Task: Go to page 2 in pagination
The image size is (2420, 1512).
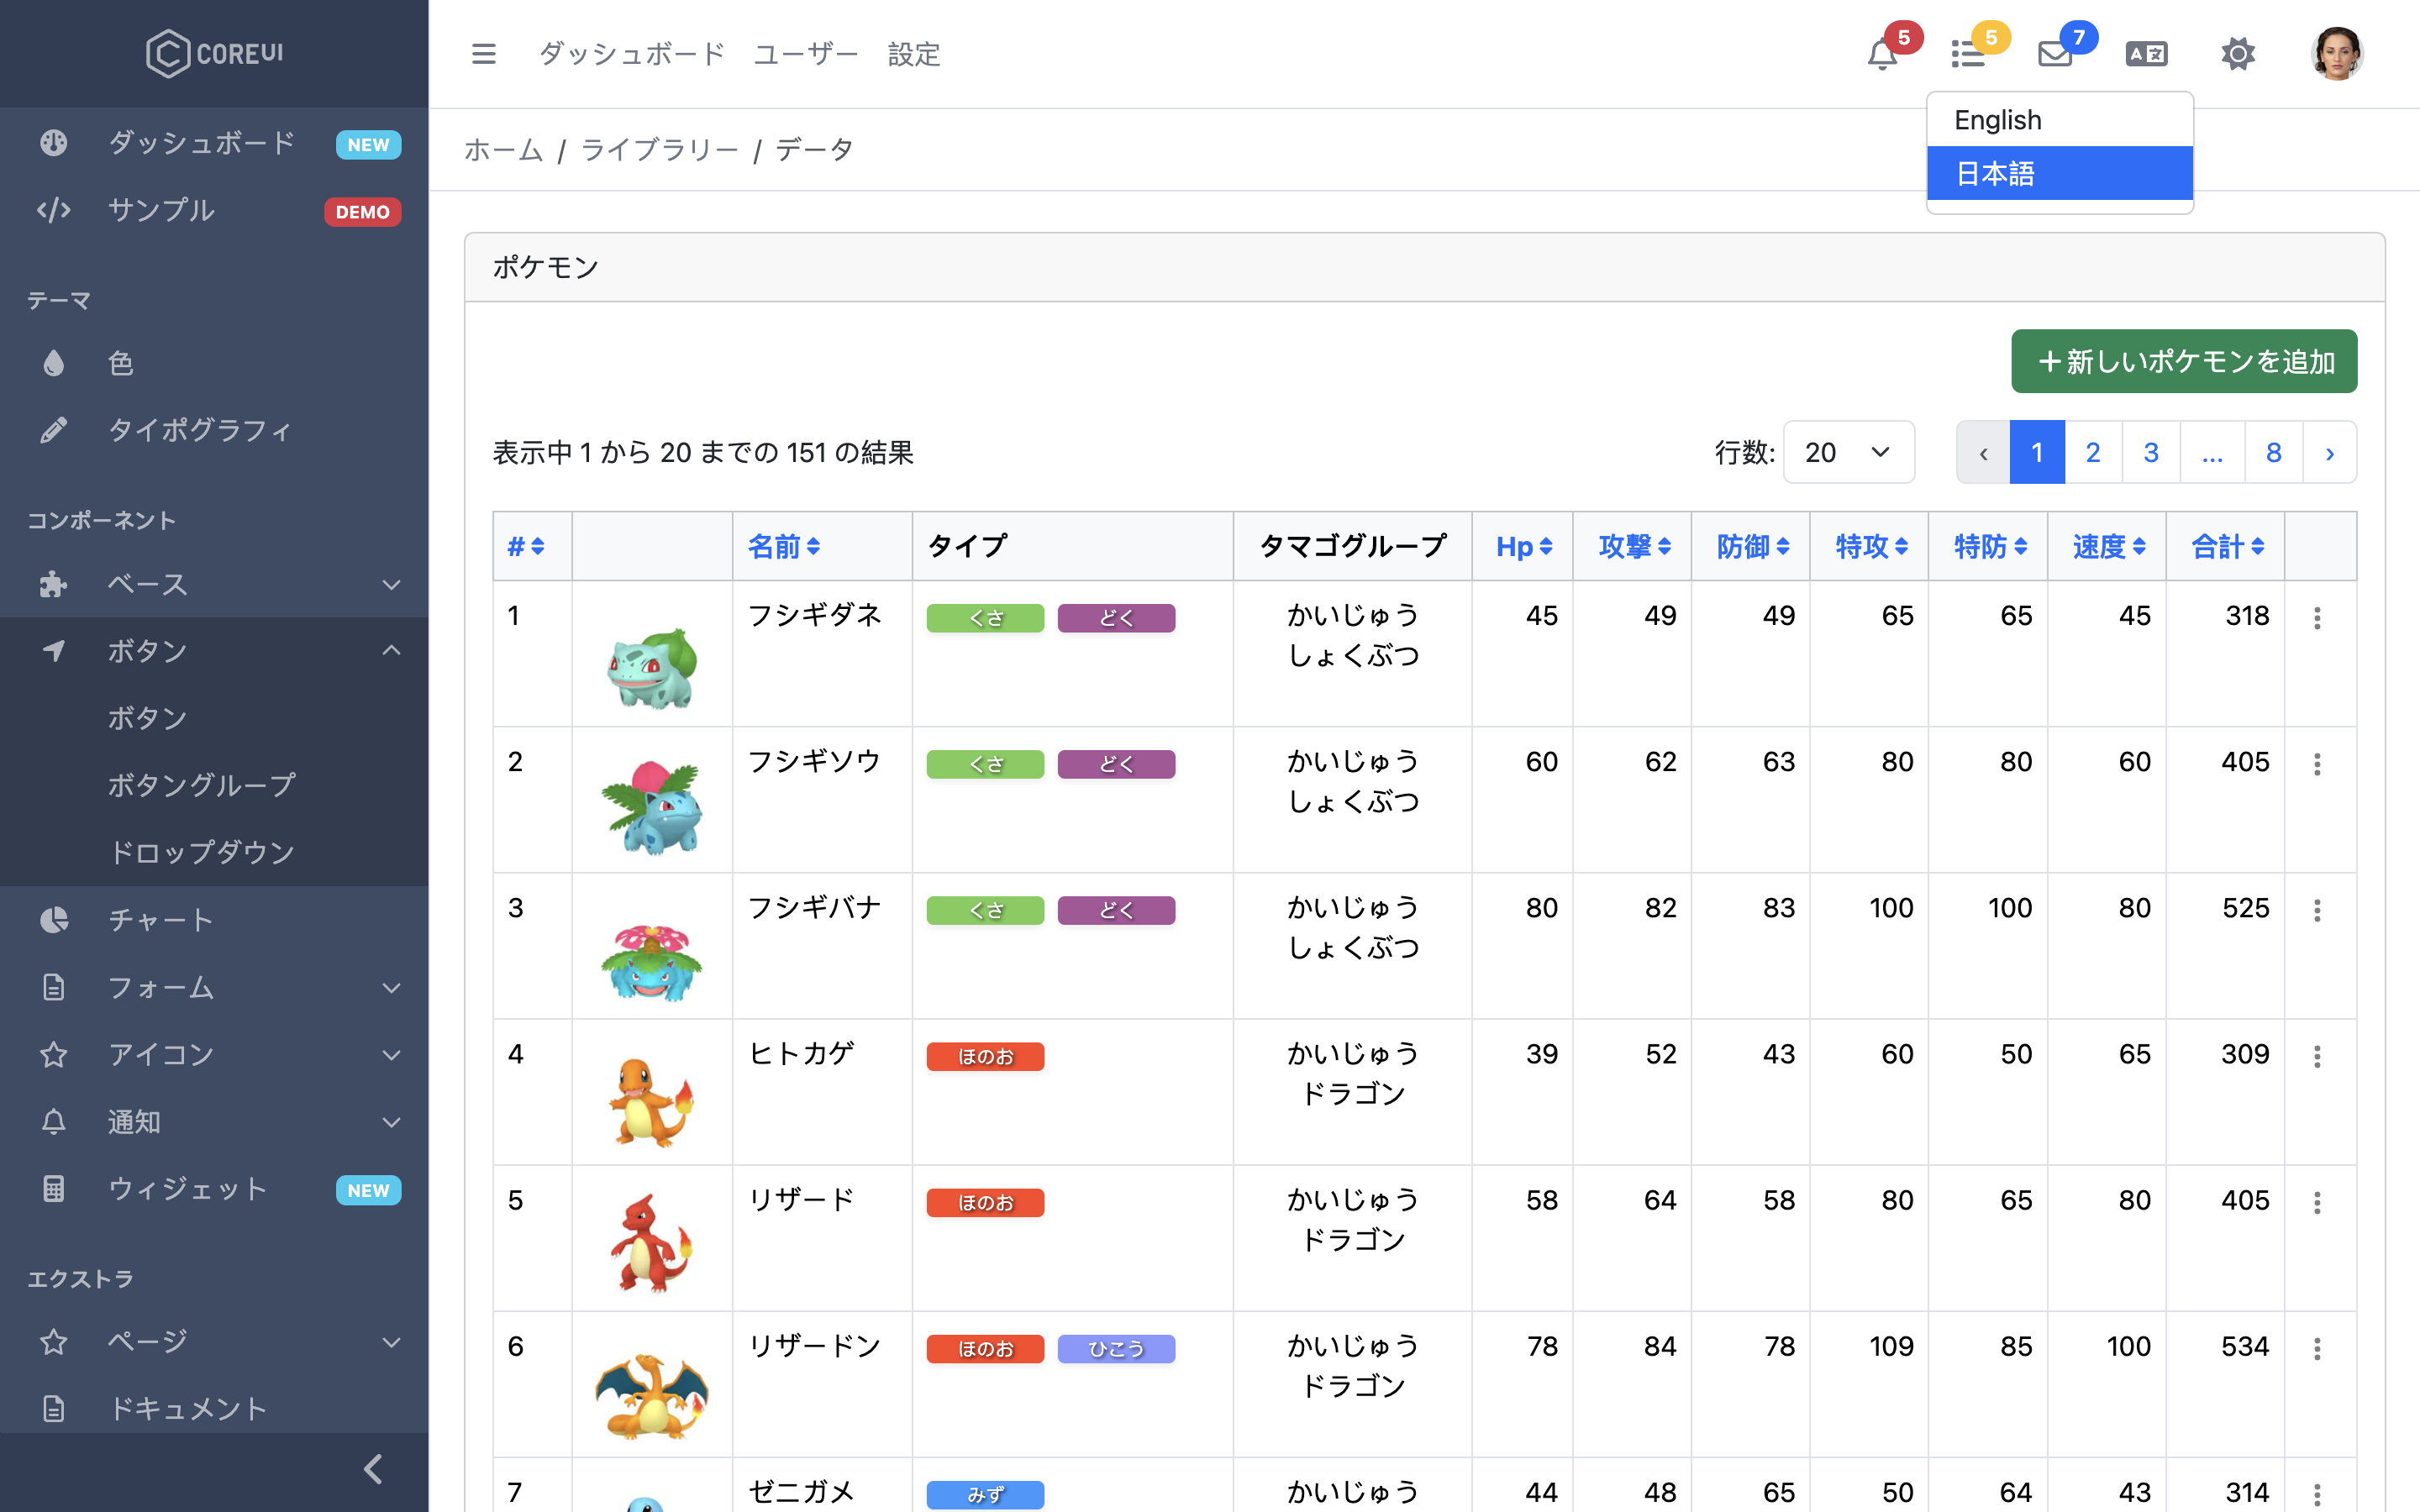Action: [2092, 453]
